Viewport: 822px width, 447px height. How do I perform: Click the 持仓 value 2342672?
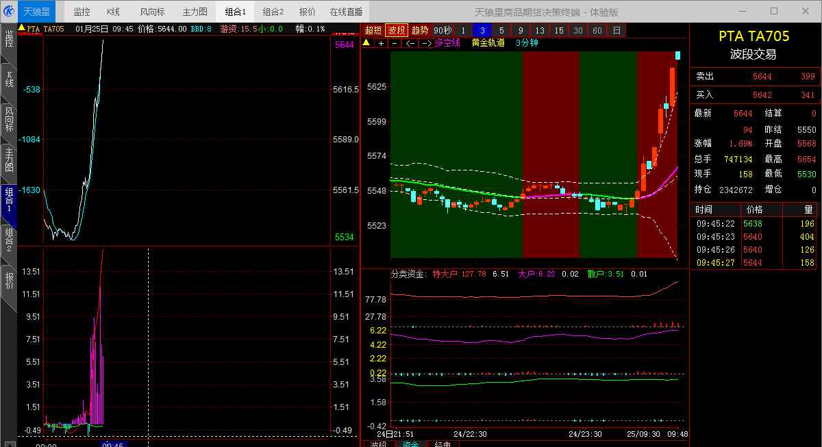736,190
